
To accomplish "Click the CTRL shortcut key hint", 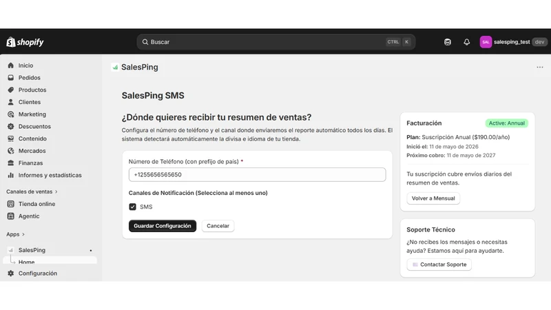I will tap(393, 42).
